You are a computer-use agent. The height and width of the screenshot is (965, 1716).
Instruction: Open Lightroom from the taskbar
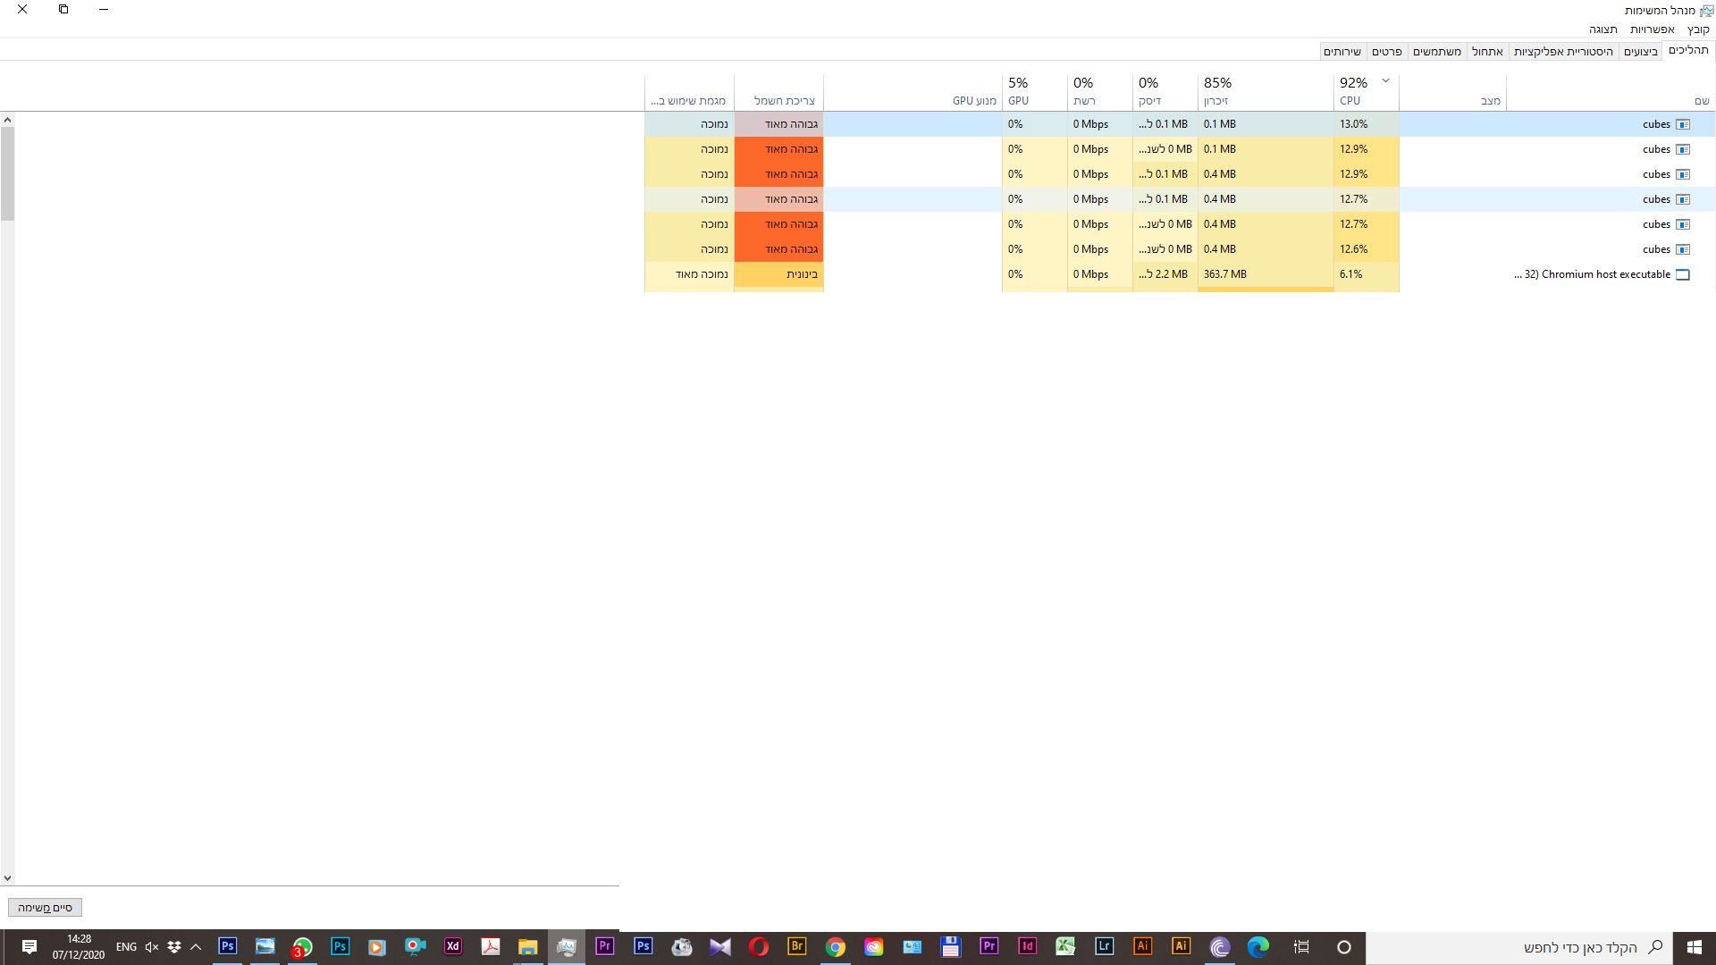click(1104, 946)
